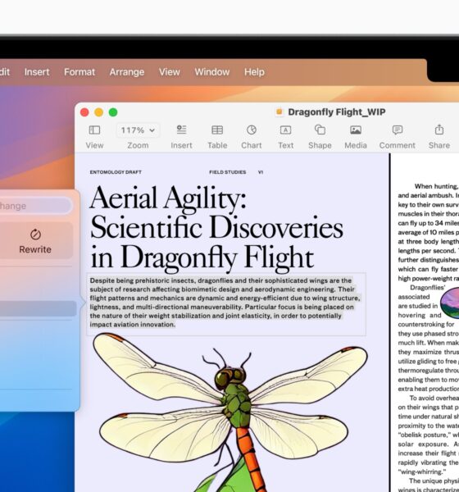Click the Insert toolbar icon
The height and width of the screenshot is (492, 459).
click(x=181, y=130)
